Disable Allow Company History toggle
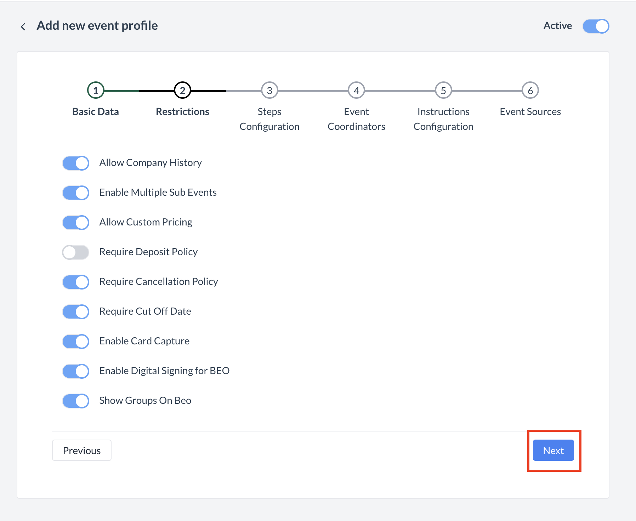Screen dimensions: 636x521 pyautogui.click(x=76, y=163)
